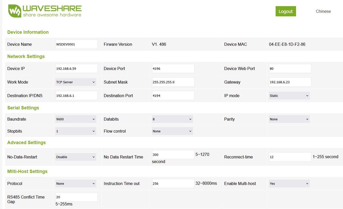Click the Waveshare logo icon

point(15,11)
